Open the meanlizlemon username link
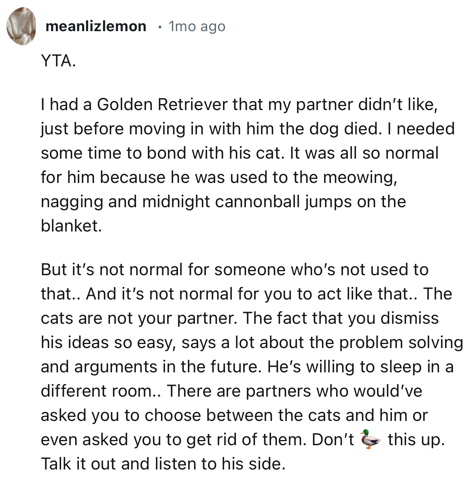The height and width of the screenshot is (478, 470). tap(96, 27)
